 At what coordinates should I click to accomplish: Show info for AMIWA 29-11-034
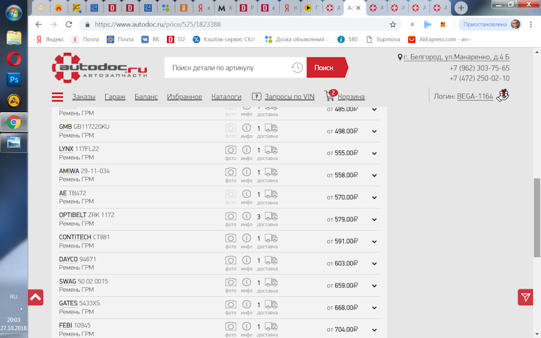pyautogui.click(x=246, y=172)
